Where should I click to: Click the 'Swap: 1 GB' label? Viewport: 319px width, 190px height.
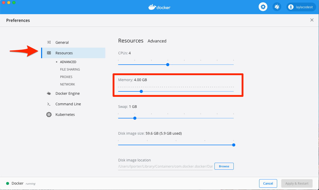point(127,107)
